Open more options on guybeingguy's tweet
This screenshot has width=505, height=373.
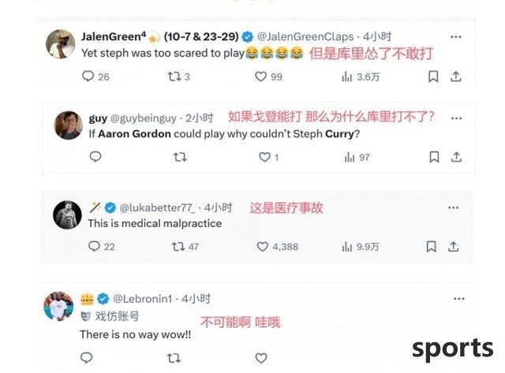(x=456, y=118)
